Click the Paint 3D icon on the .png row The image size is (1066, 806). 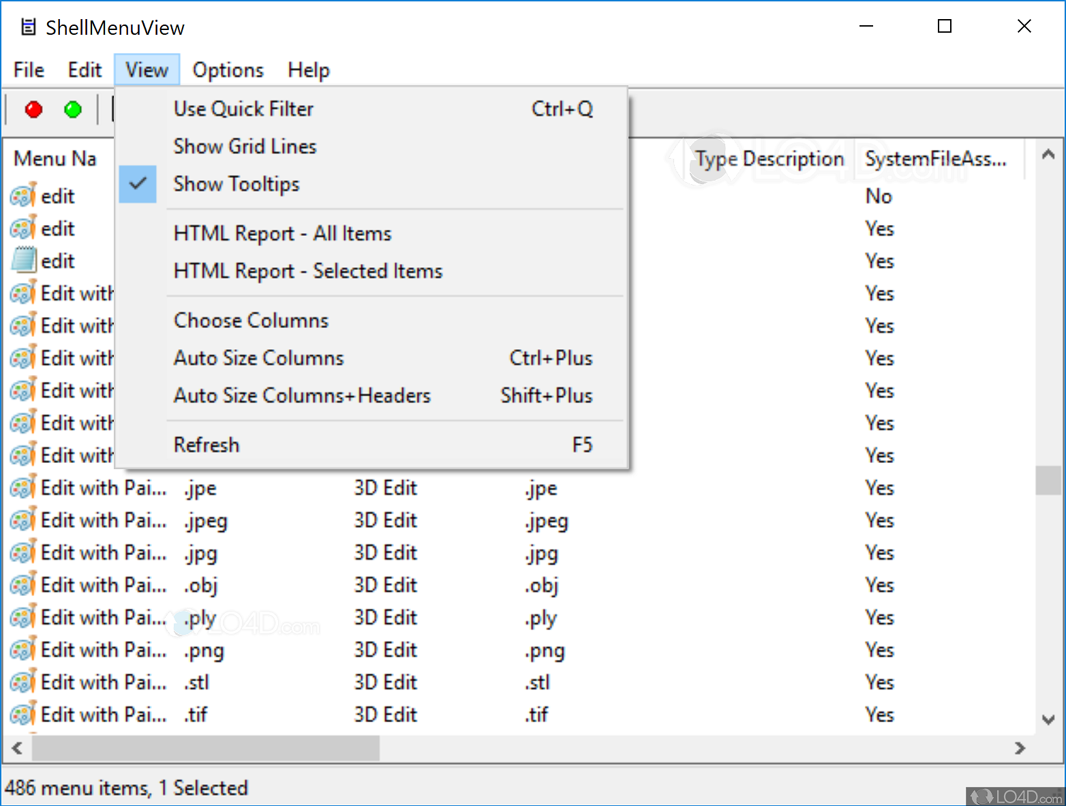click(x=22, y=649)
